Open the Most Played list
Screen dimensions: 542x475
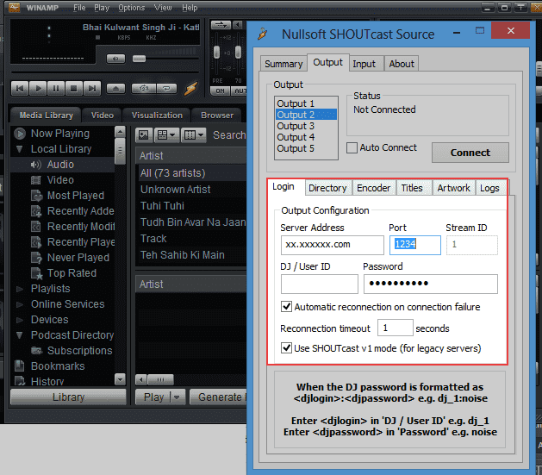pos(76,196)
